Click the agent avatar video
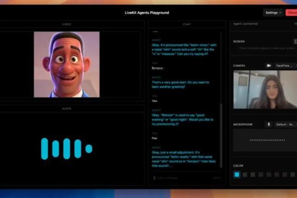 [x=67, y=64]
